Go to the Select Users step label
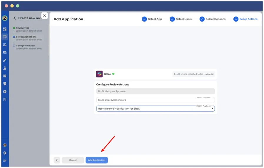The height and width of the screenshot is (168, 264). pyautogui.click(x=184, y=19)
